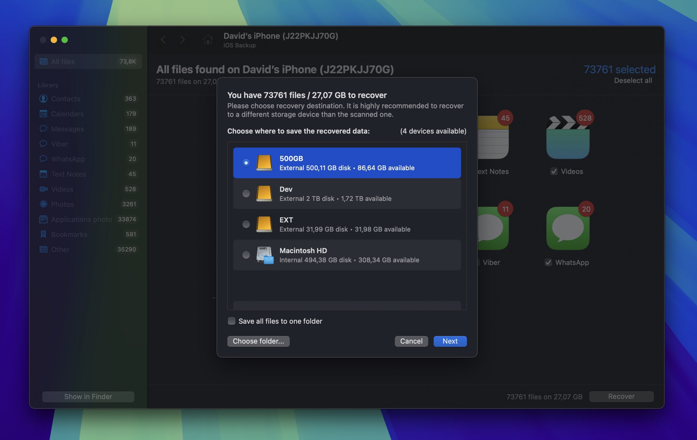Click the 'iOS Backup' subtitle text
Screen dimensions: 697x440
click(239, 45)
